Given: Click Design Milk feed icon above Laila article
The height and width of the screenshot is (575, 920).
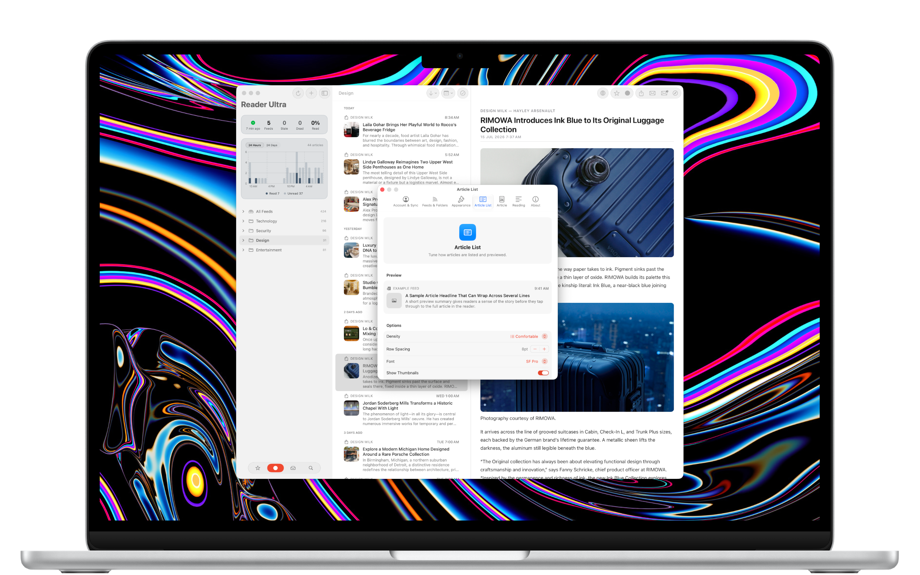Looking at the screenshot, I should click(x=346, y=118).
